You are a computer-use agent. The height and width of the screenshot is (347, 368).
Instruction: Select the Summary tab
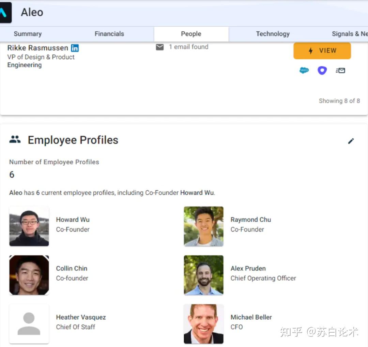pyautogui.click(x=27, y=34)
